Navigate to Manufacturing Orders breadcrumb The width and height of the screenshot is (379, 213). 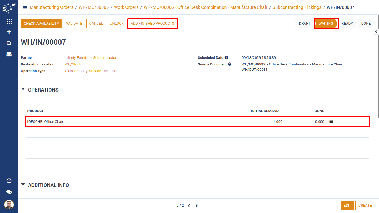click(x=52, y=7)
